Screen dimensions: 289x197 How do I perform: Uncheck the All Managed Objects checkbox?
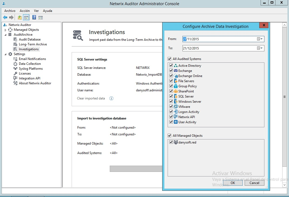170,136
